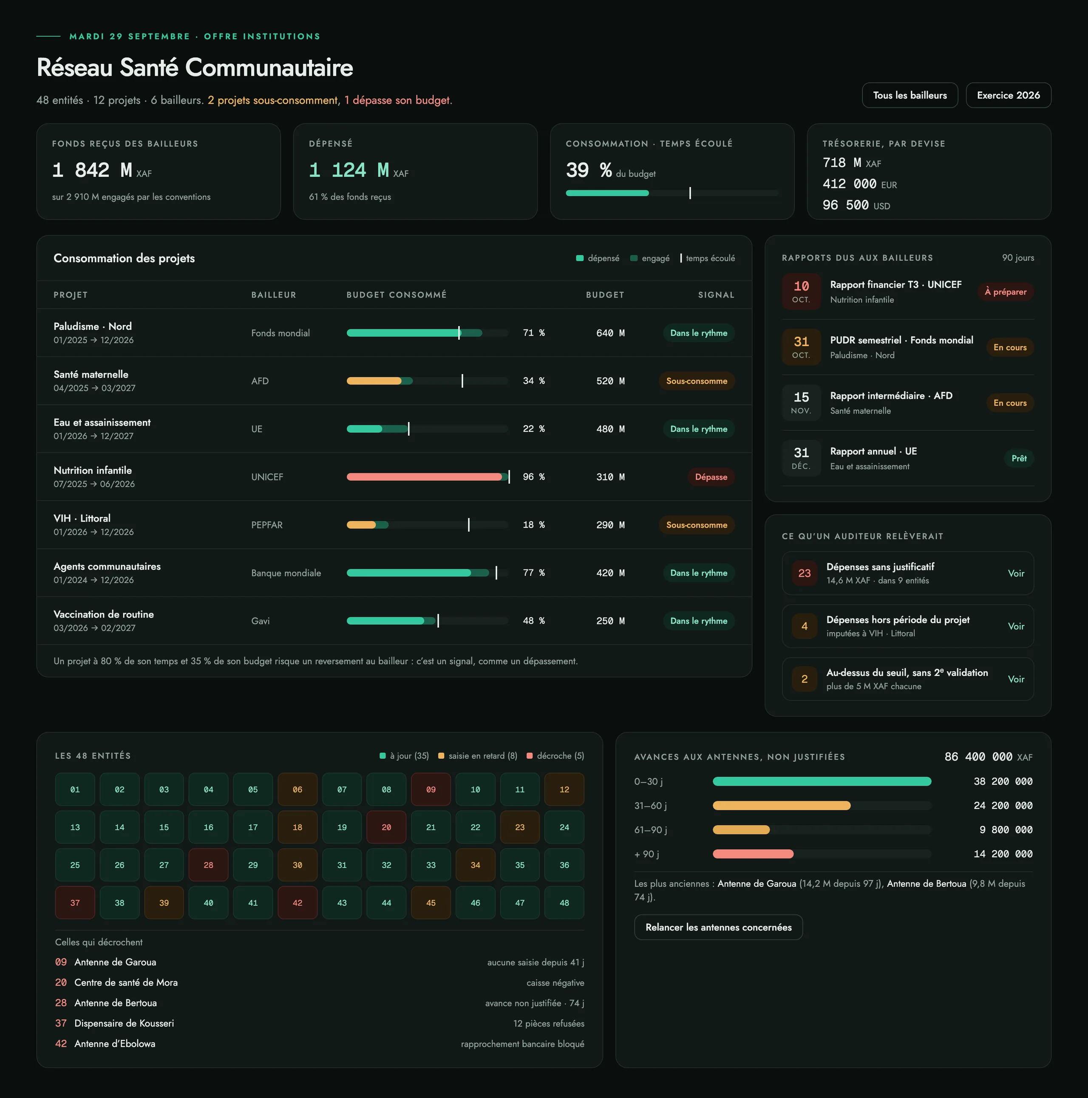This screenshot has height=1098, width=1088.
Task: Open entity tile 45
Action: (x=431, y=903)
